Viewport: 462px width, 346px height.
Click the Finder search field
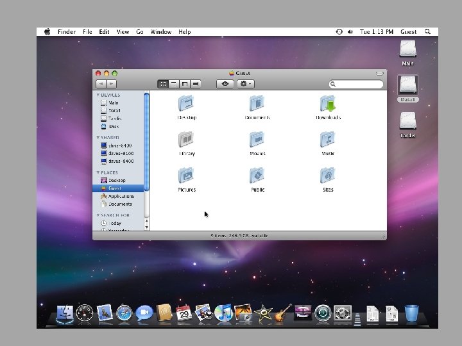(358, 84)
